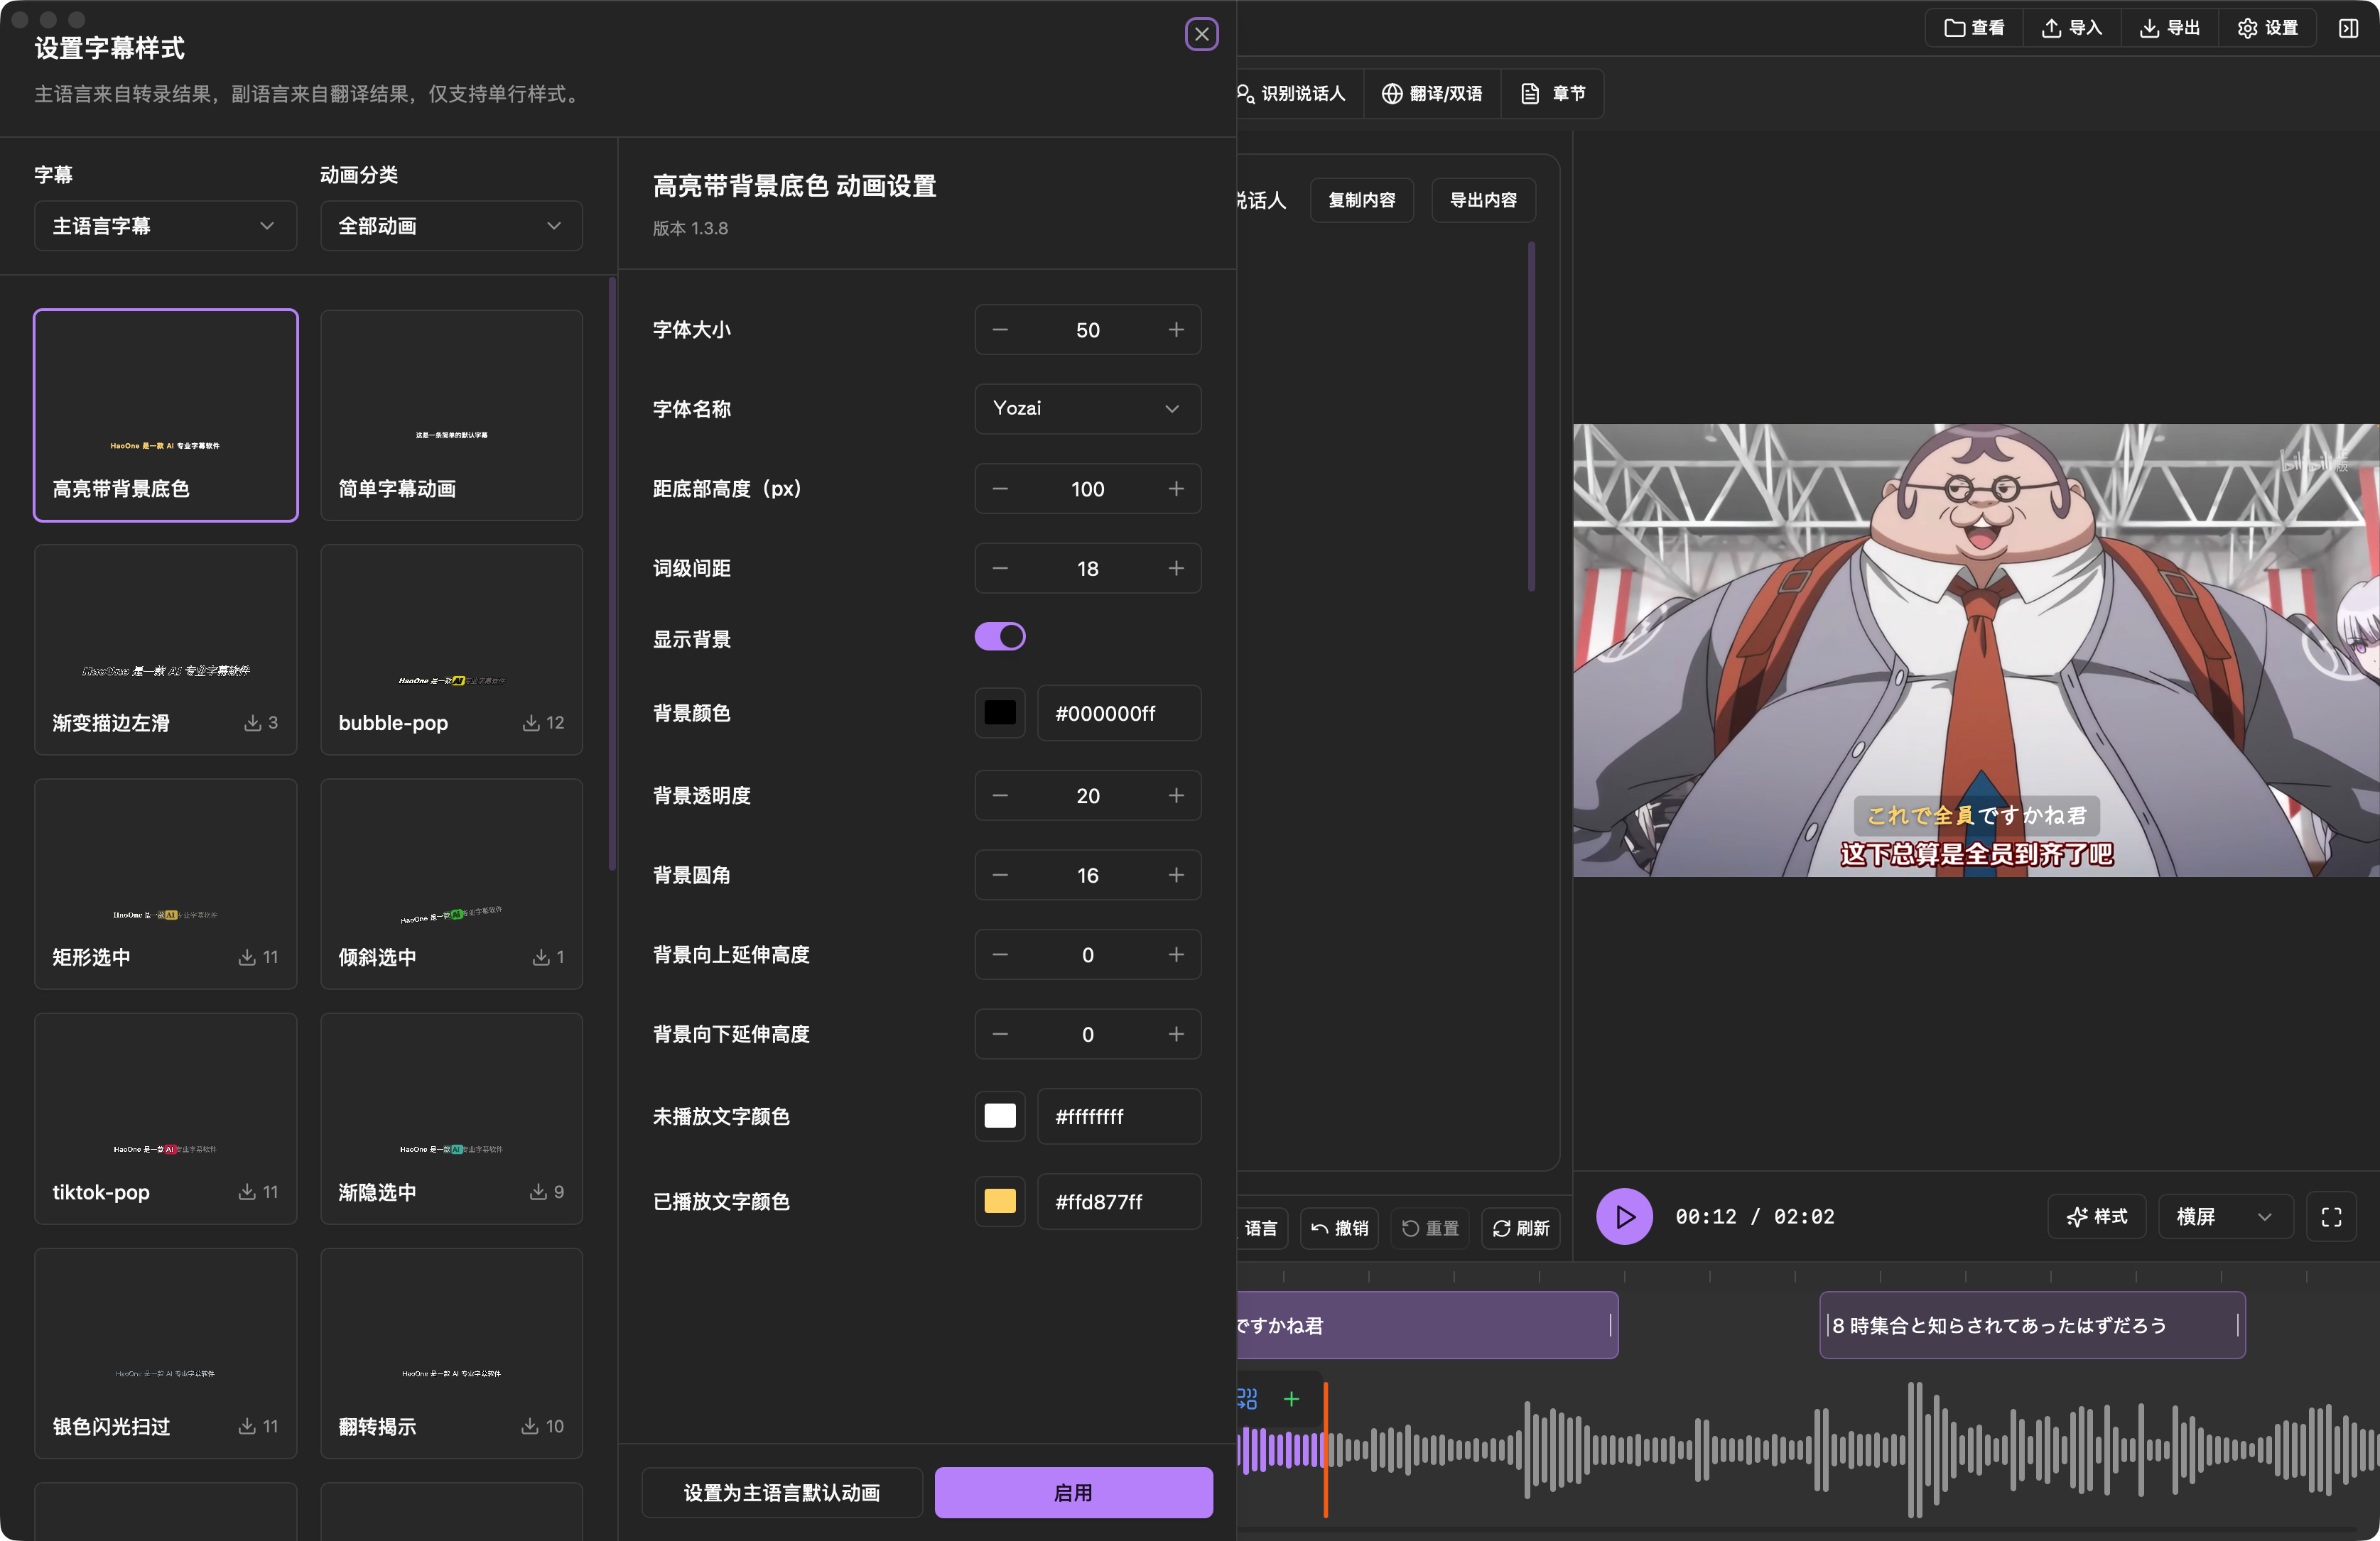Edit the #000000ff background color field
The height and width of the screenshot is (1541, 2380).
pos(1119,712)
